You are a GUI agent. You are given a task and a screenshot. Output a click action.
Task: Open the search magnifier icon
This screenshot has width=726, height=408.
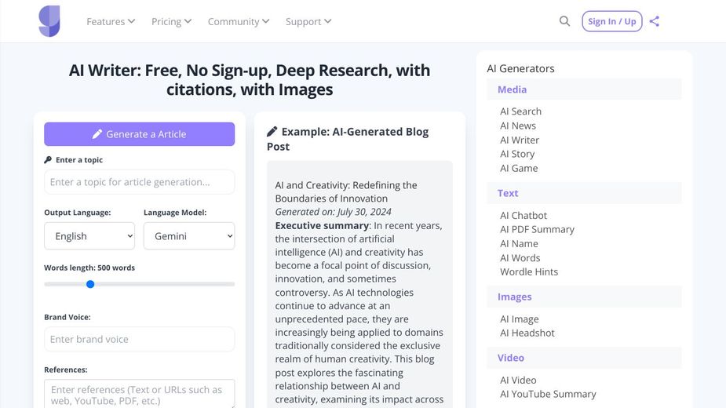(564, 21)
